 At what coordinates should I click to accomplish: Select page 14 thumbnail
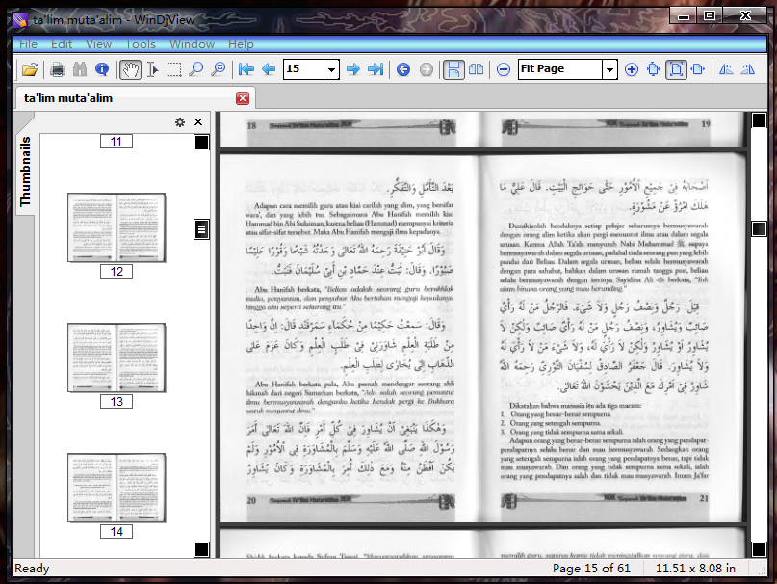tap(117, 488)
